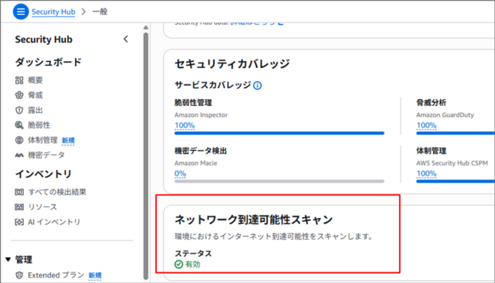Click the 体制管理 sidebar icon
This screenshot has width=495, height=283.
[x=19, y=140]
